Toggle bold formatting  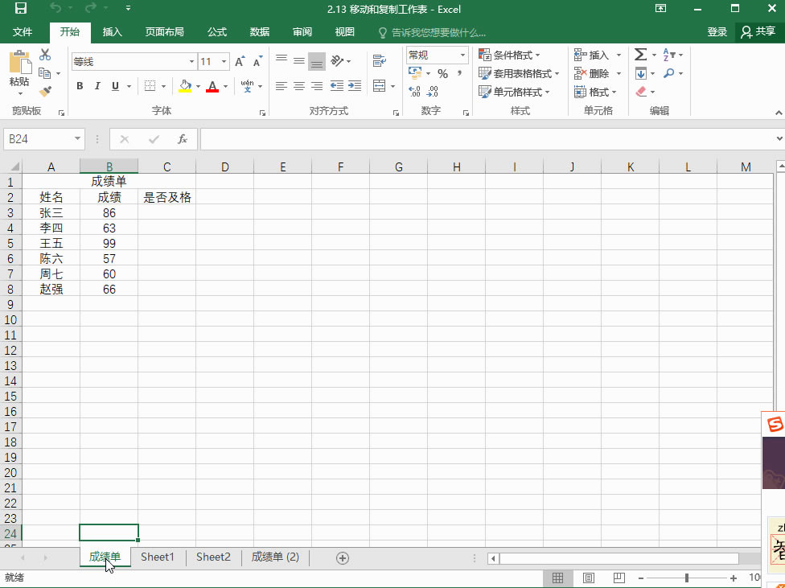[79, 85]
